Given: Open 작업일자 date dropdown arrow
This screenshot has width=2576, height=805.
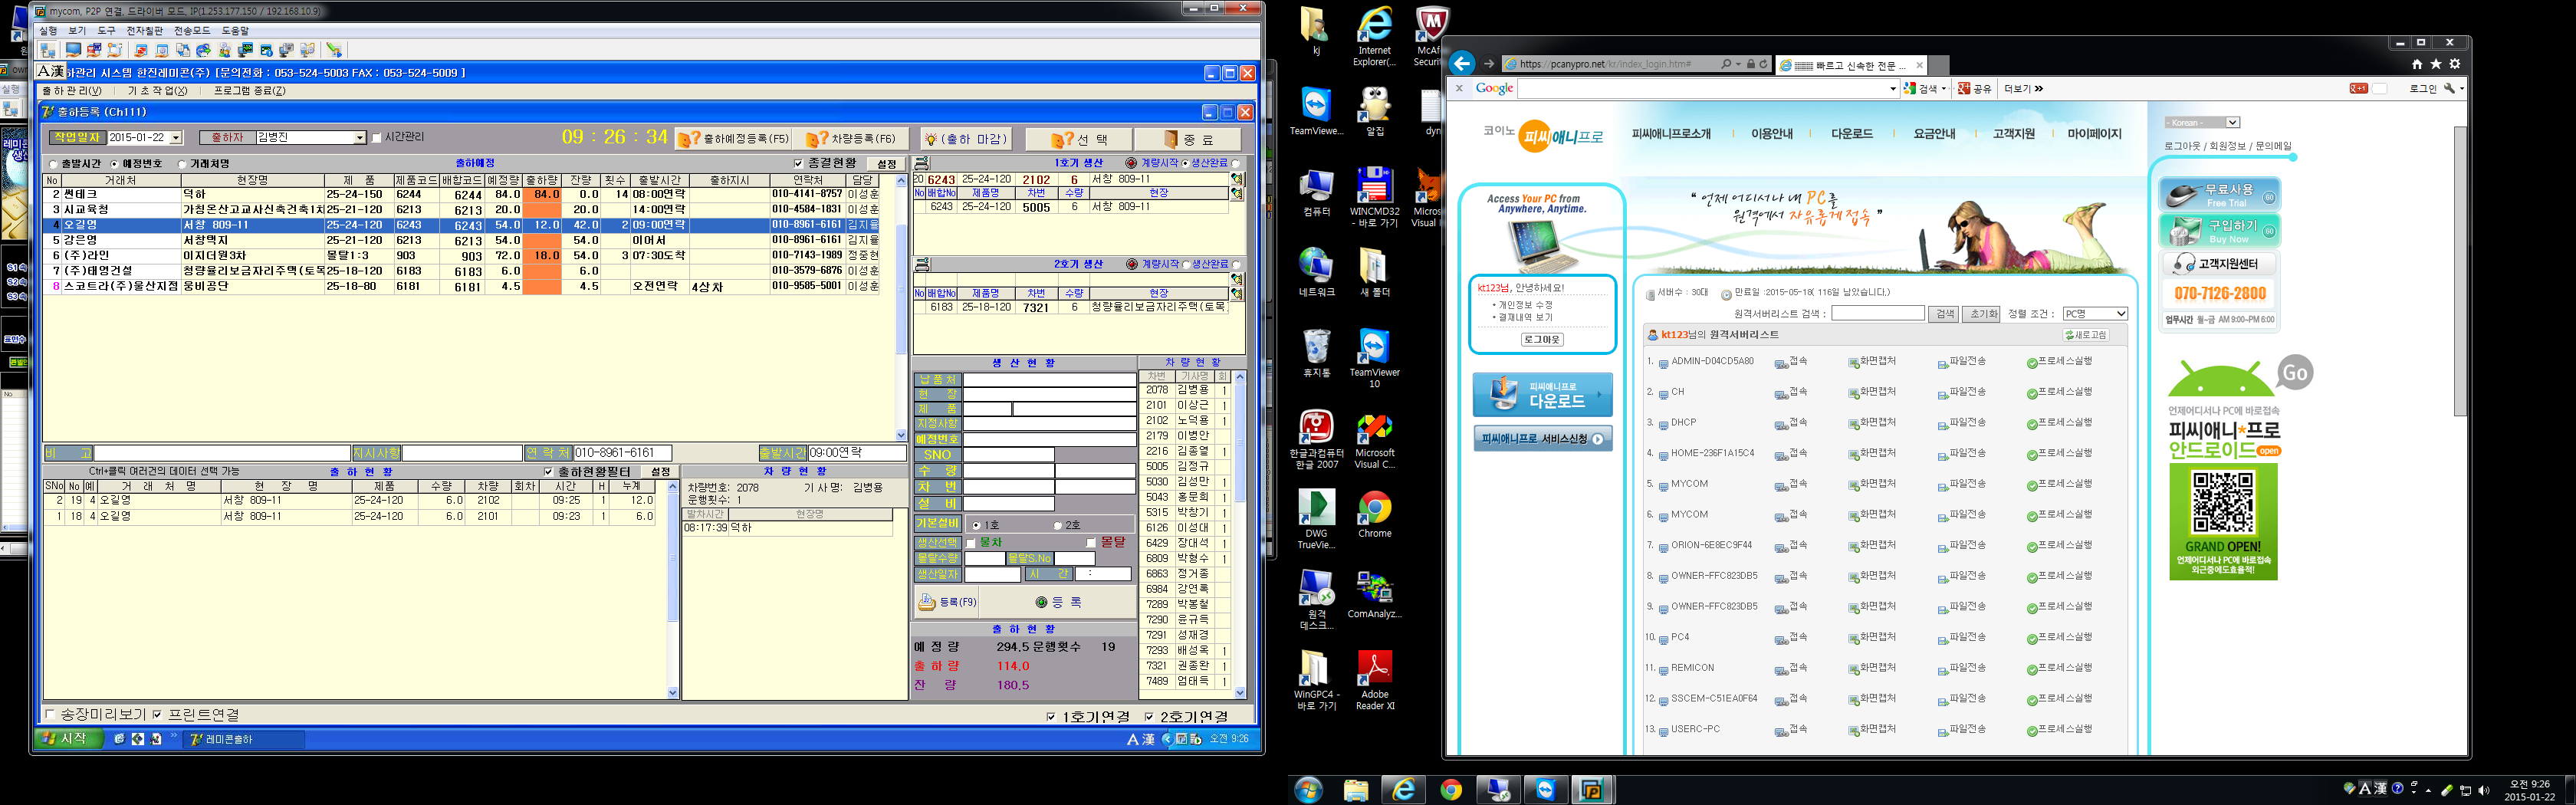Looking at the screenshot, I should tap(176, 138).
